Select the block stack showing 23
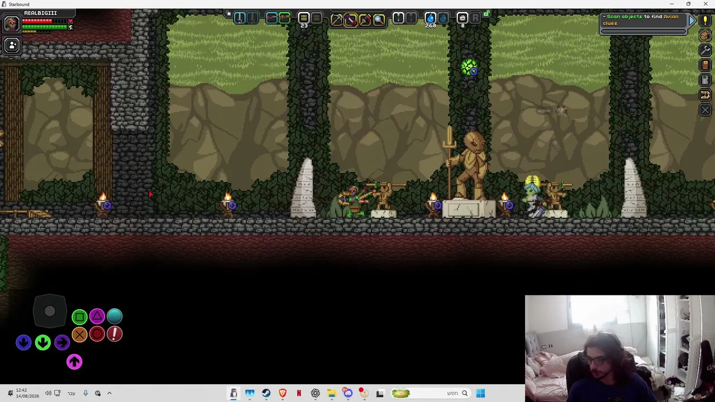Viewport: 715px width, 402px height. point(303,18)
